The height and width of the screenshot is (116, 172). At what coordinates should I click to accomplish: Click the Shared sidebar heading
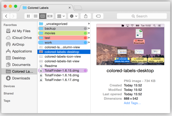[x=9, y=93]
